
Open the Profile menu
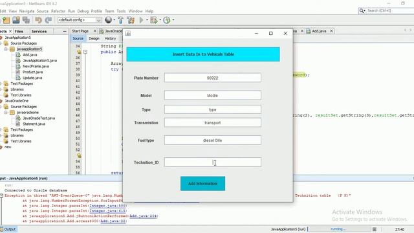(96, 11)
